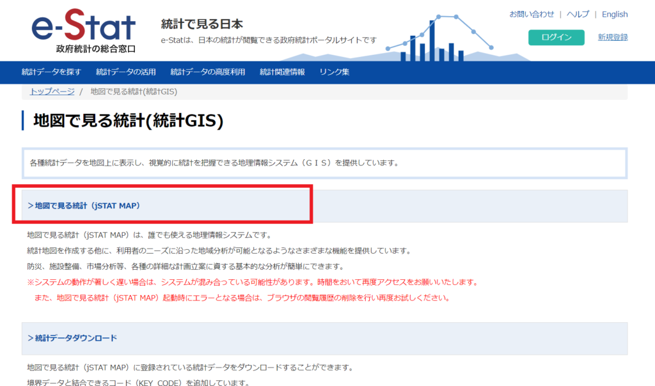The height and width of the screenshot is (386, 655).
Task: Click the tagline starting e-Statは、日本の統計が閲覧できる
Action: point(269,40)
